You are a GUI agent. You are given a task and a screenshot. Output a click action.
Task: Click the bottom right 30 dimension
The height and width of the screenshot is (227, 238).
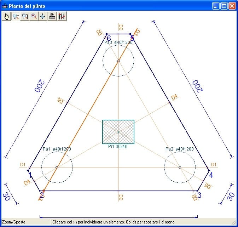tap(230, 196)
